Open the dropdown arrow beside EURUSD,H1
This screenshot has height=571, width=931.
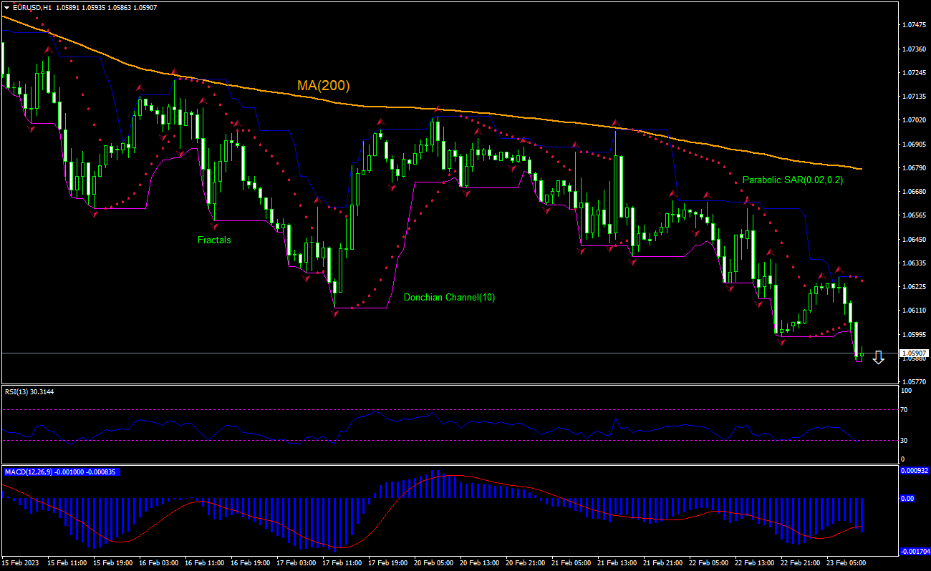tap(7, 7)
